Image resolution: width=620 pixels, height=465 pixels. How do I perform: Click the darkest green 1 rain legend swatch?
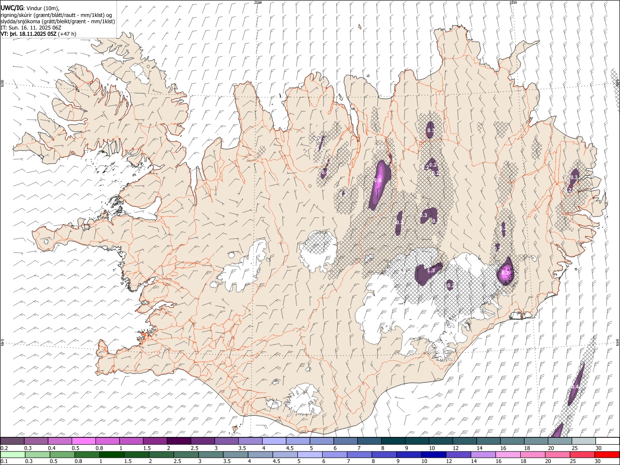pyautogui.click(x=111, y=454)
